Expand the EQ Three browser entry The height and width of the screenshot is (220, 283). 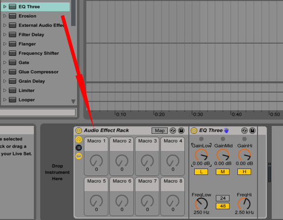(5, 7)
